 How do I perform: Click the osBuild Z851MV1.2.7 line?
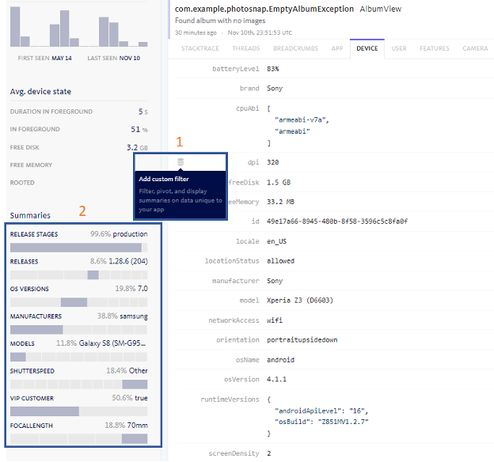click(x=321, y=422)
